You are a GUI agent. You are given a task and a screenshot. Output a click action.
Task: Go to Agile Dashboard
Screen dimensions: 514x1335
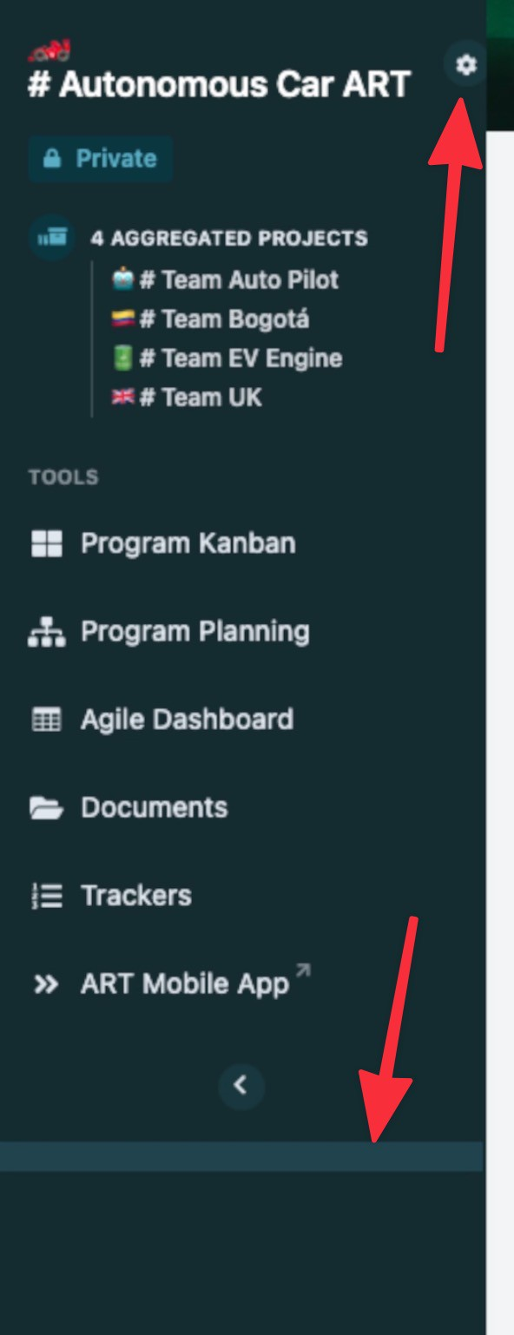[x=187, y=720]
